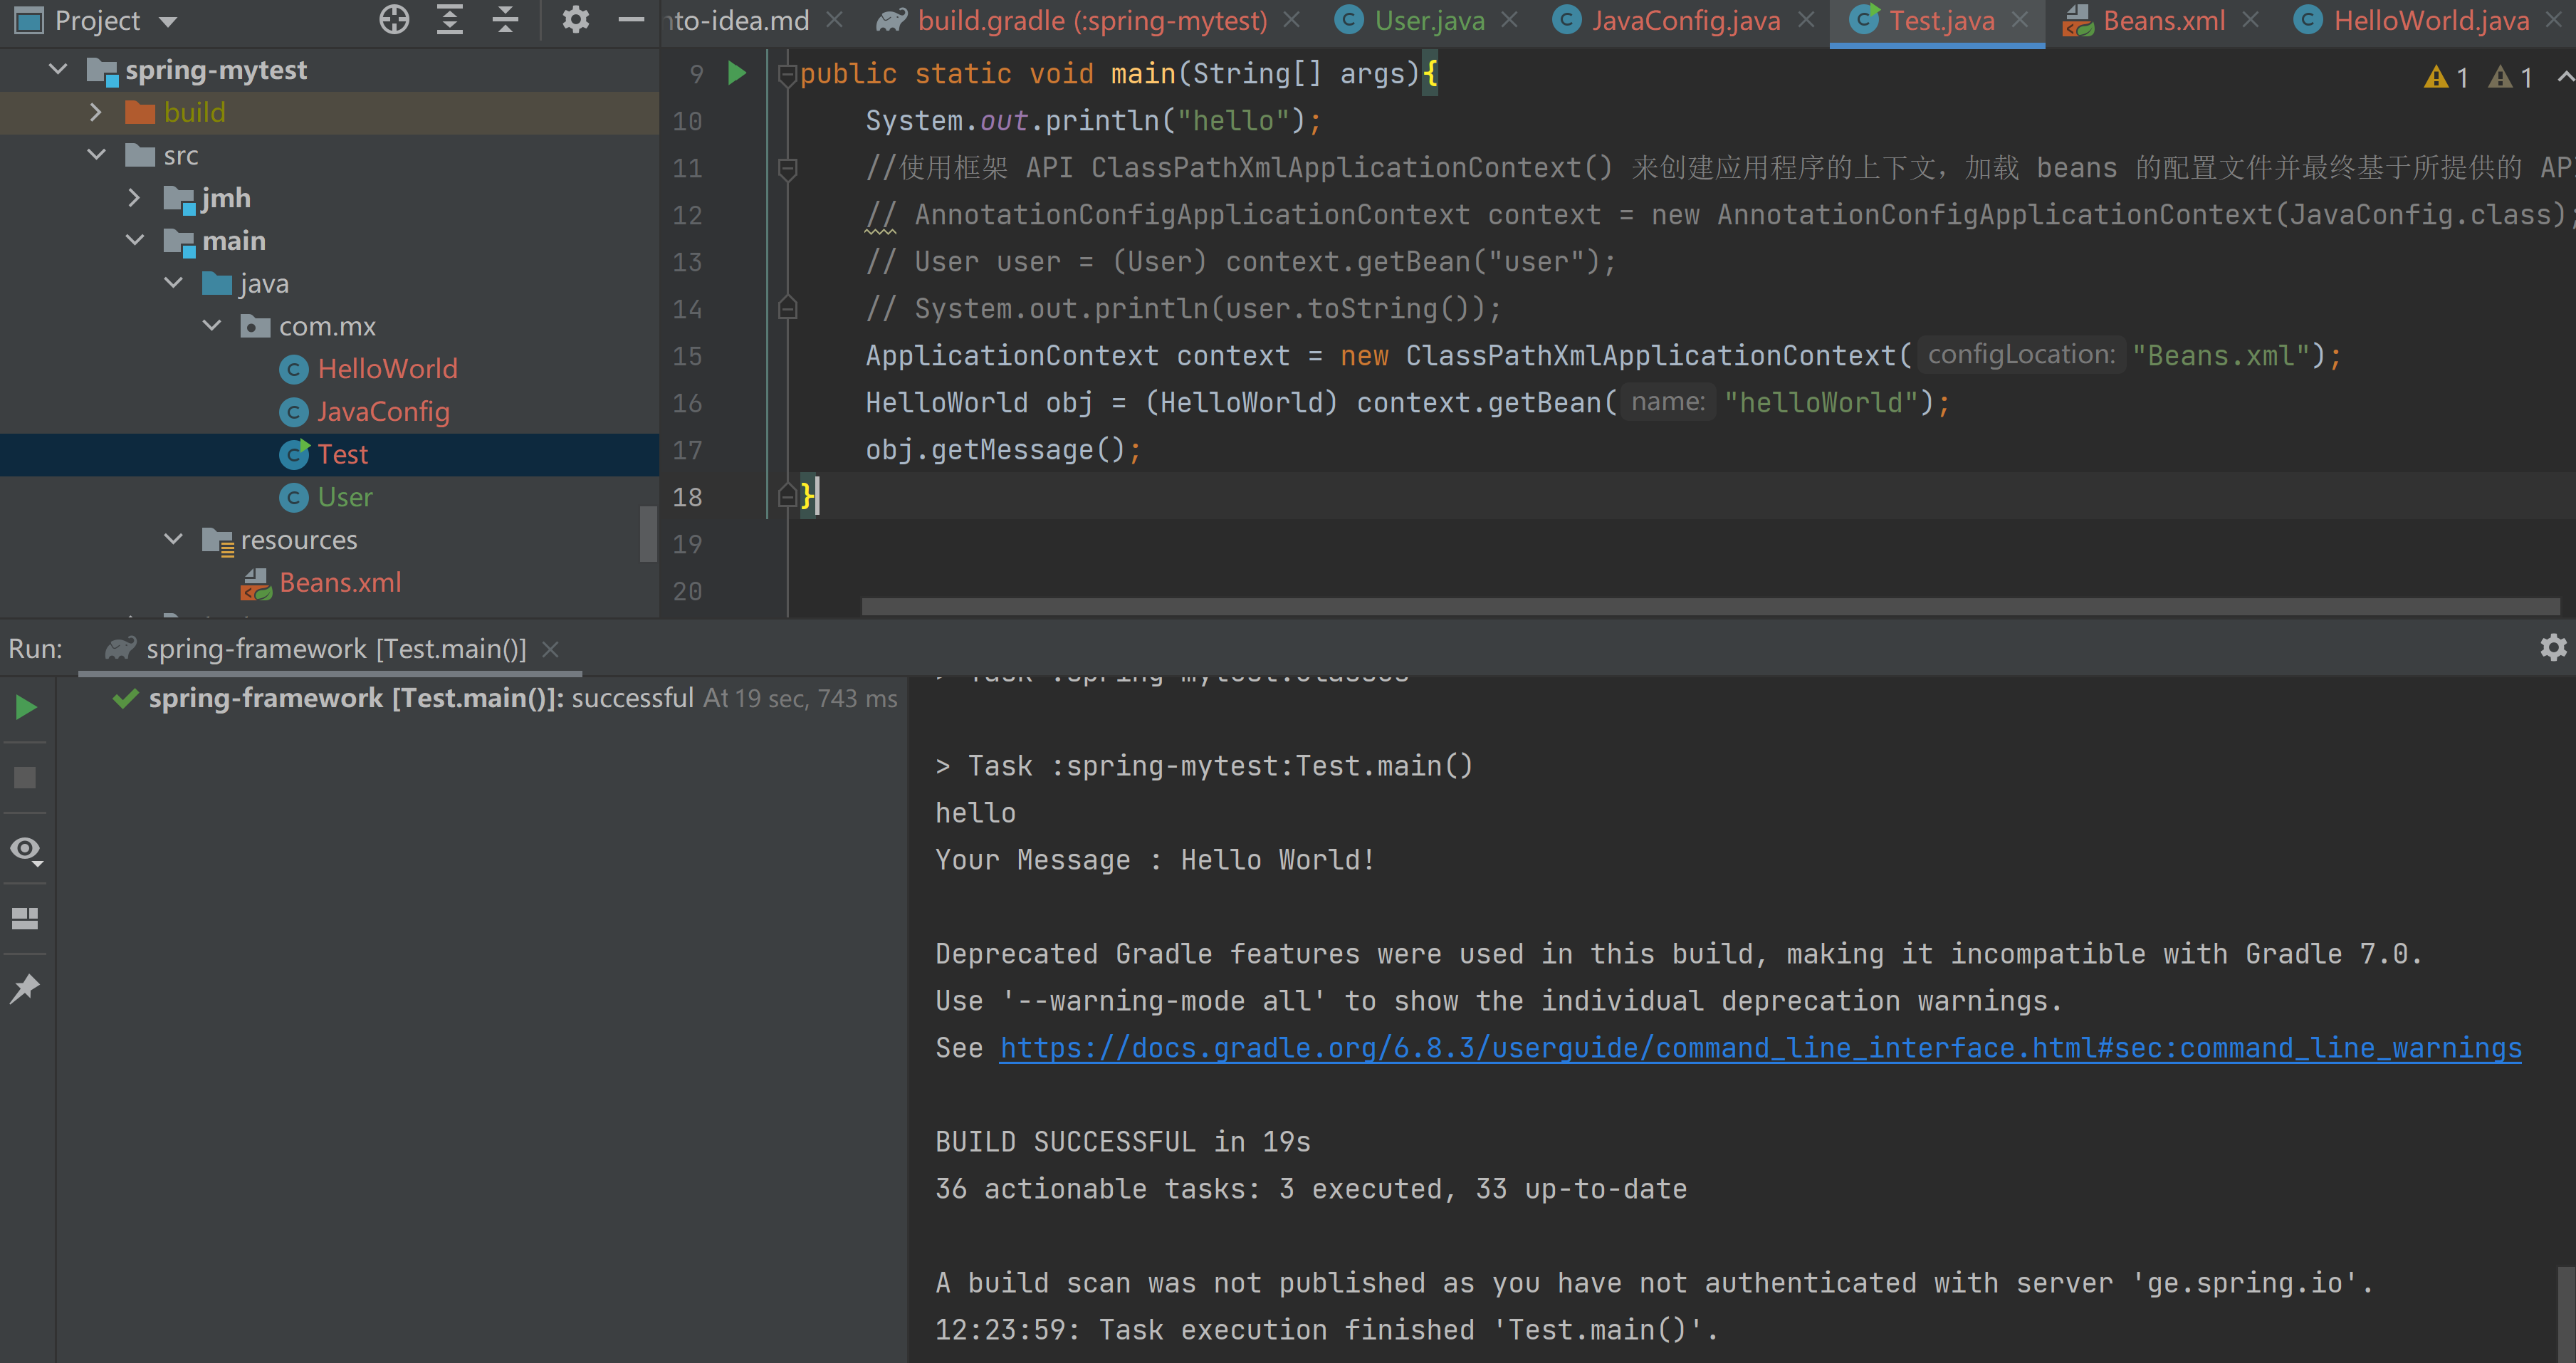Click the weak warning indicator in editor
2576x1363 pixels.
[2511, 77]
